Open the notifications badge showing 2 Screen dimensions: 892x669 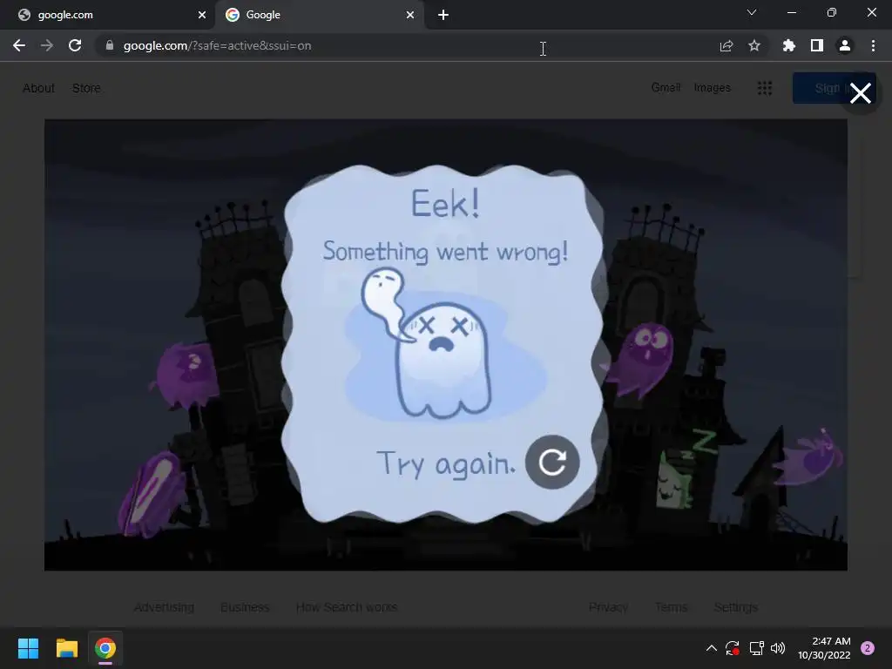point(868,648)
